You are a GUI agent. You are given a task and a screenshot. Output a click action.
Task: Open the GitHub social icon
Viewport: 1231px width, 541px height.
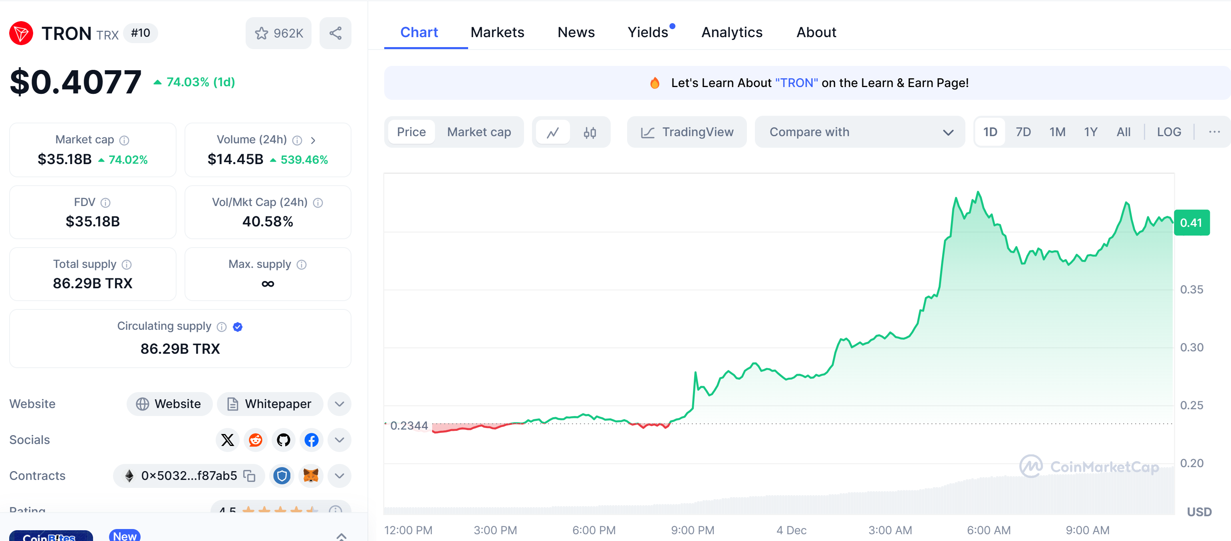click(283, 440)
